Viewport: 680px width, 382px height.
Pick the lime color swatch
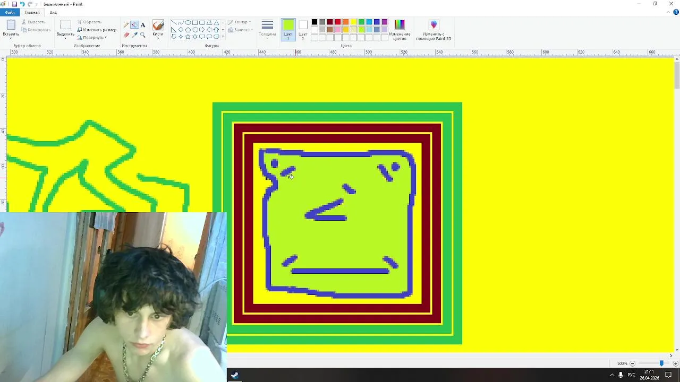click(361, 30)
